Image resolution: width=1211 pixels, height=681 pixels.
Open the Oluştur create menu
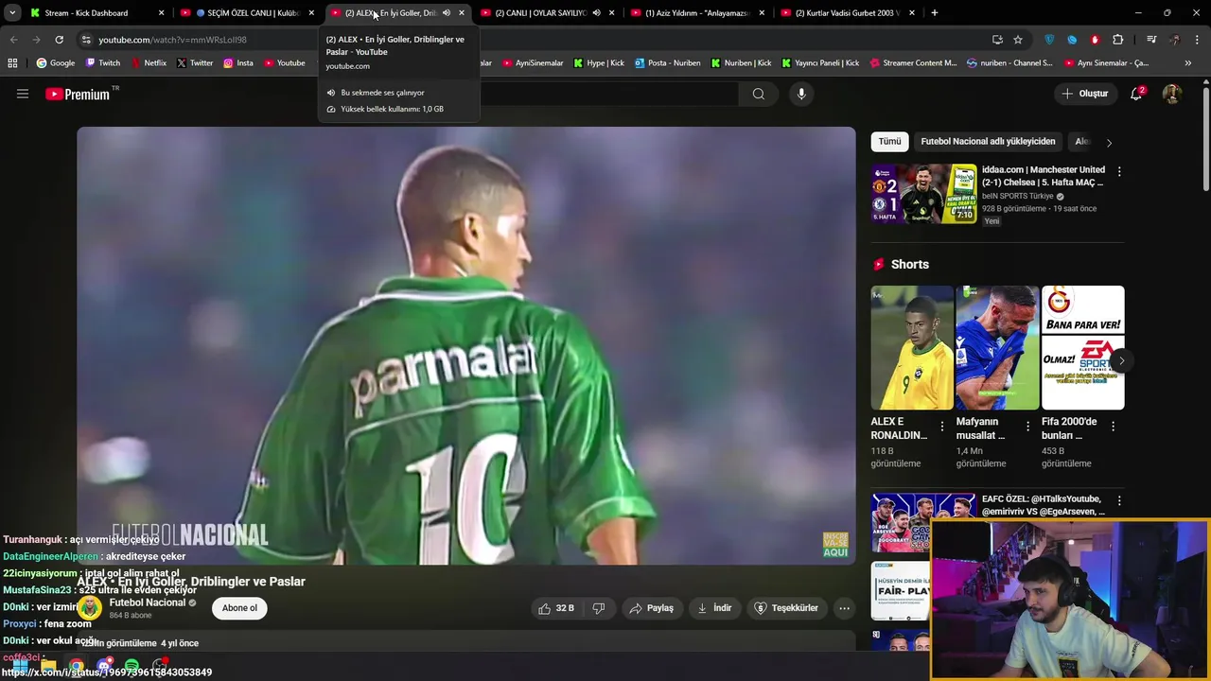1084,94
